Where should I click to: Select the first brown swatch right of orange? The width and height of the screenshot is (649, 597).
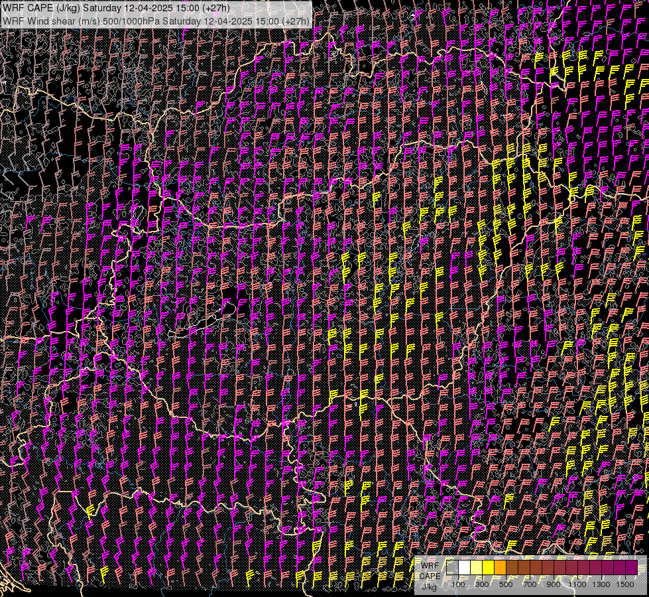512,567
